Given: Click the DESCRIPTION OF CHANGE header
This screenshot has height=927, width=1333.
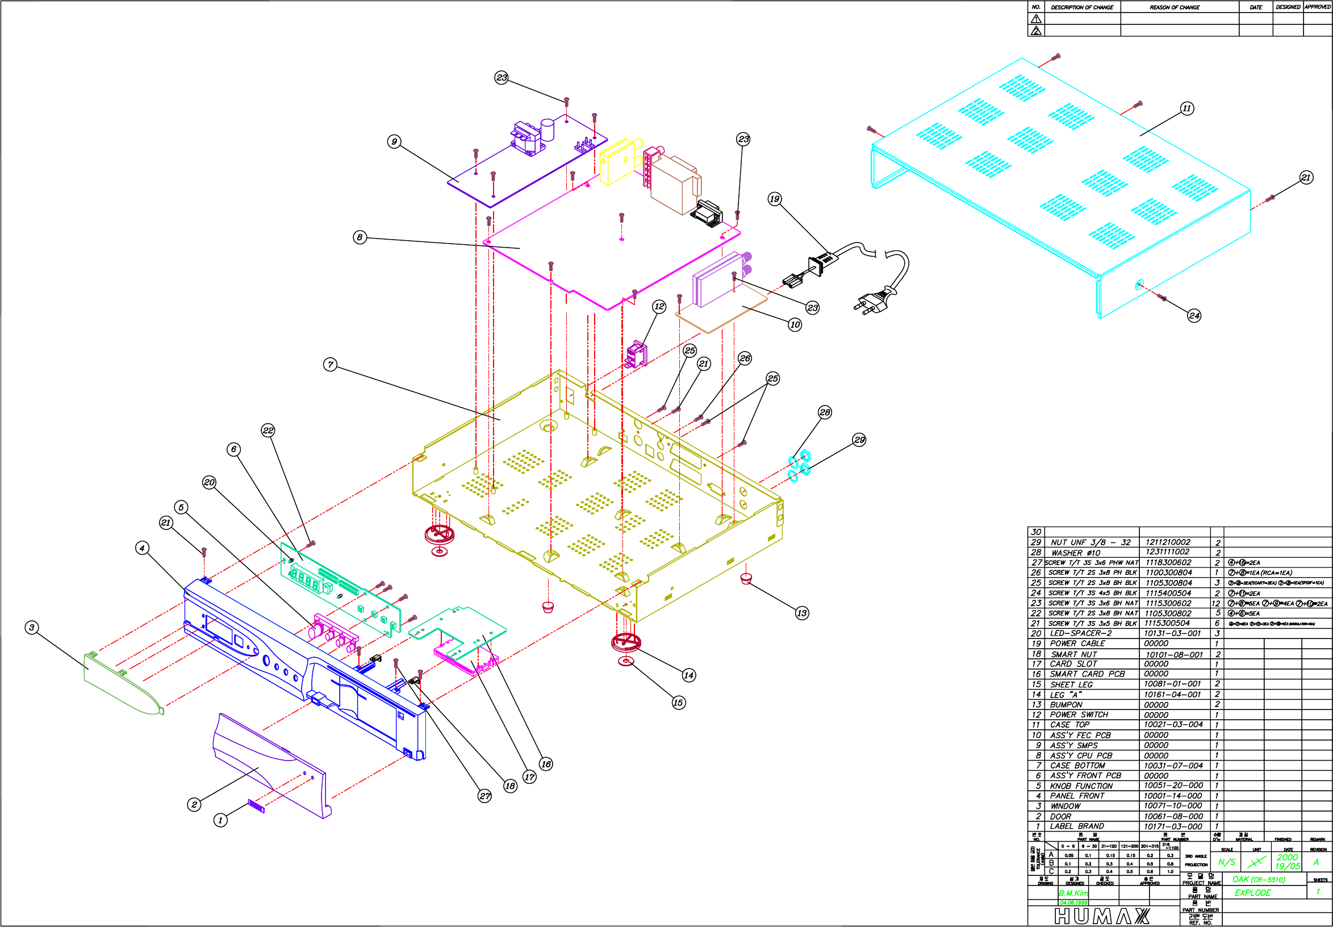Looking at the screenshot, I should (1082, 7).
